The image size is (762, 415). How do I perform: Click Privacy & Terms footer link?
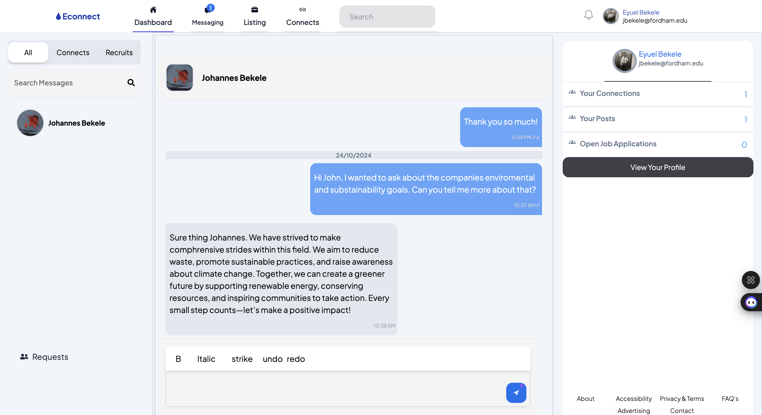point(682,398)
